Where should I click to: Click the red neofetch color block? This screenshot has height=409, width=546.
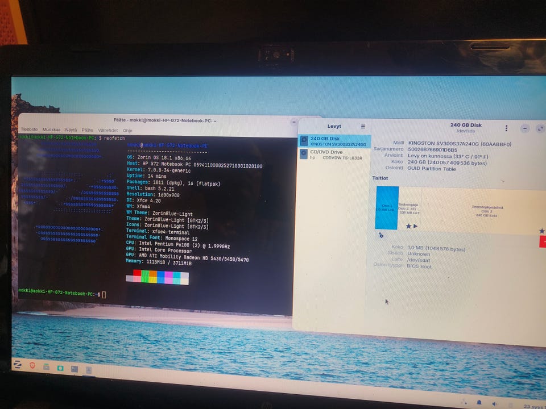137,273
